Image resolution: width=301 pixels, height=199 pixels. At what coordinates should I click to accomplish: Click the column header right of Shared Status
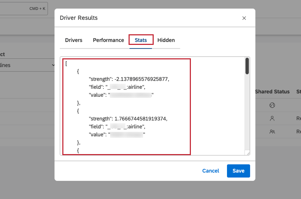coord(299,92)
